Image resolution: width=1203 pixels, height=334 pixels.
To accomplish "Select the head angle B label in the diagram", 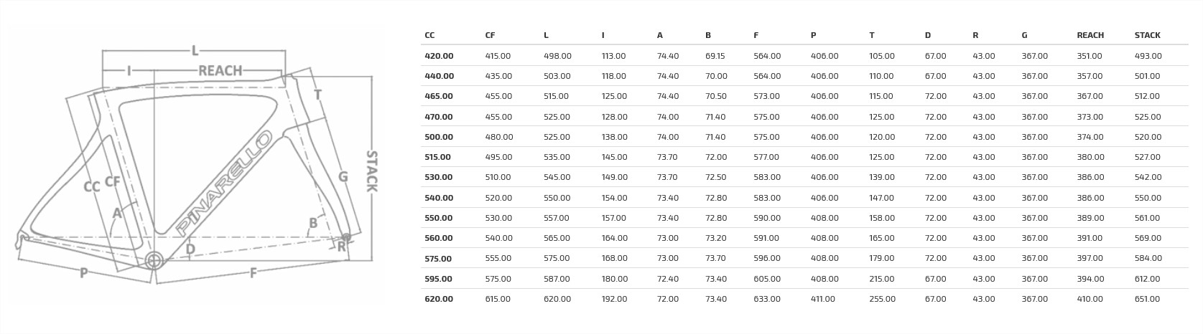I will pyautogui.click(x=313, y=223).
